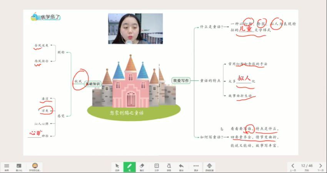327x173 pixels.
Task: Click the teacher webcam video thumbnail
Action: pyautogui.click(x=135, y=28)
